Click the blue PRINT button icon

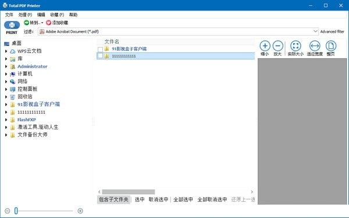pos(12,25)
